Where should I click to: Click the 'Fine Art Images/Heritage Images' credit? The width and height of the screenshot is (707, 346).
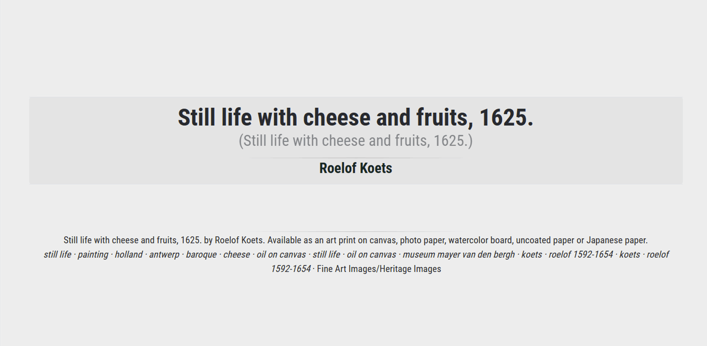[379, 269]
